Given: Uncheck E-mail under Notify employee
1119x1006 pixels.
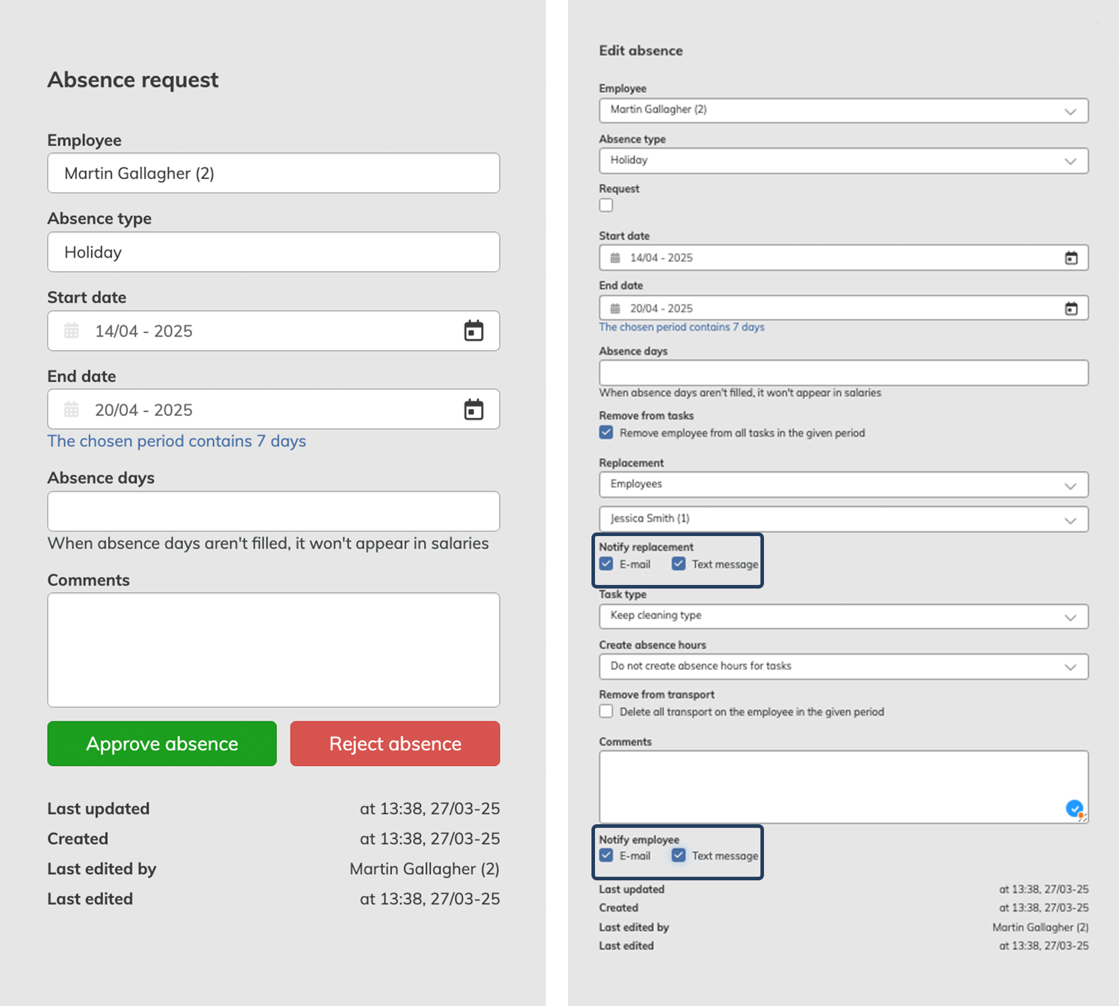Looking at the screenshot, I should coord(606,855).
